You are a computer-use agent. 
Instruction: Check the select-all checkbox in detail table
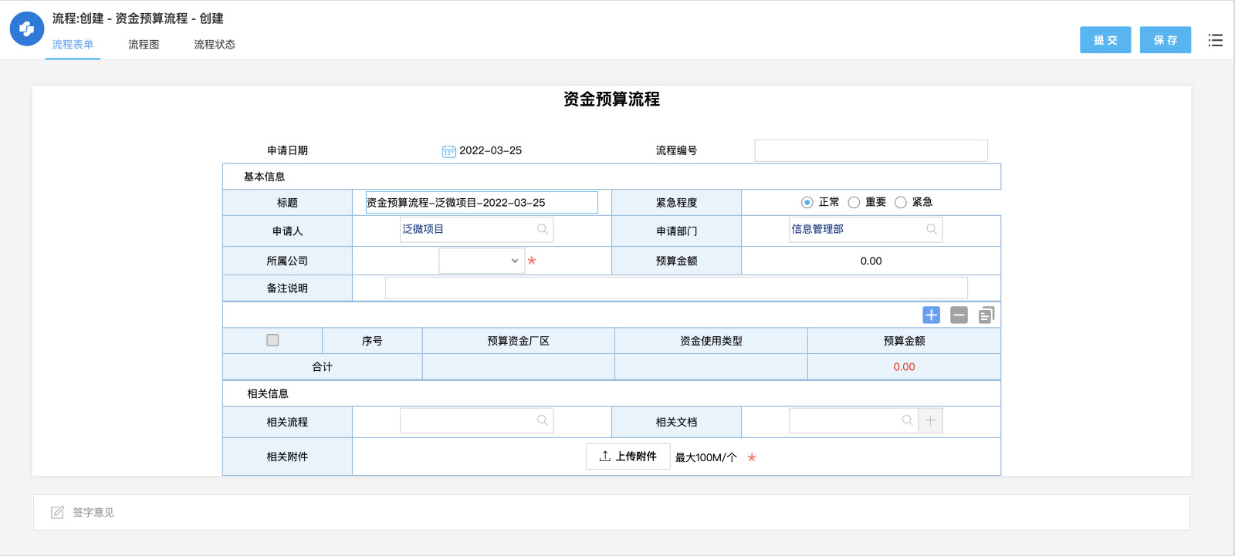click(272, 340)
